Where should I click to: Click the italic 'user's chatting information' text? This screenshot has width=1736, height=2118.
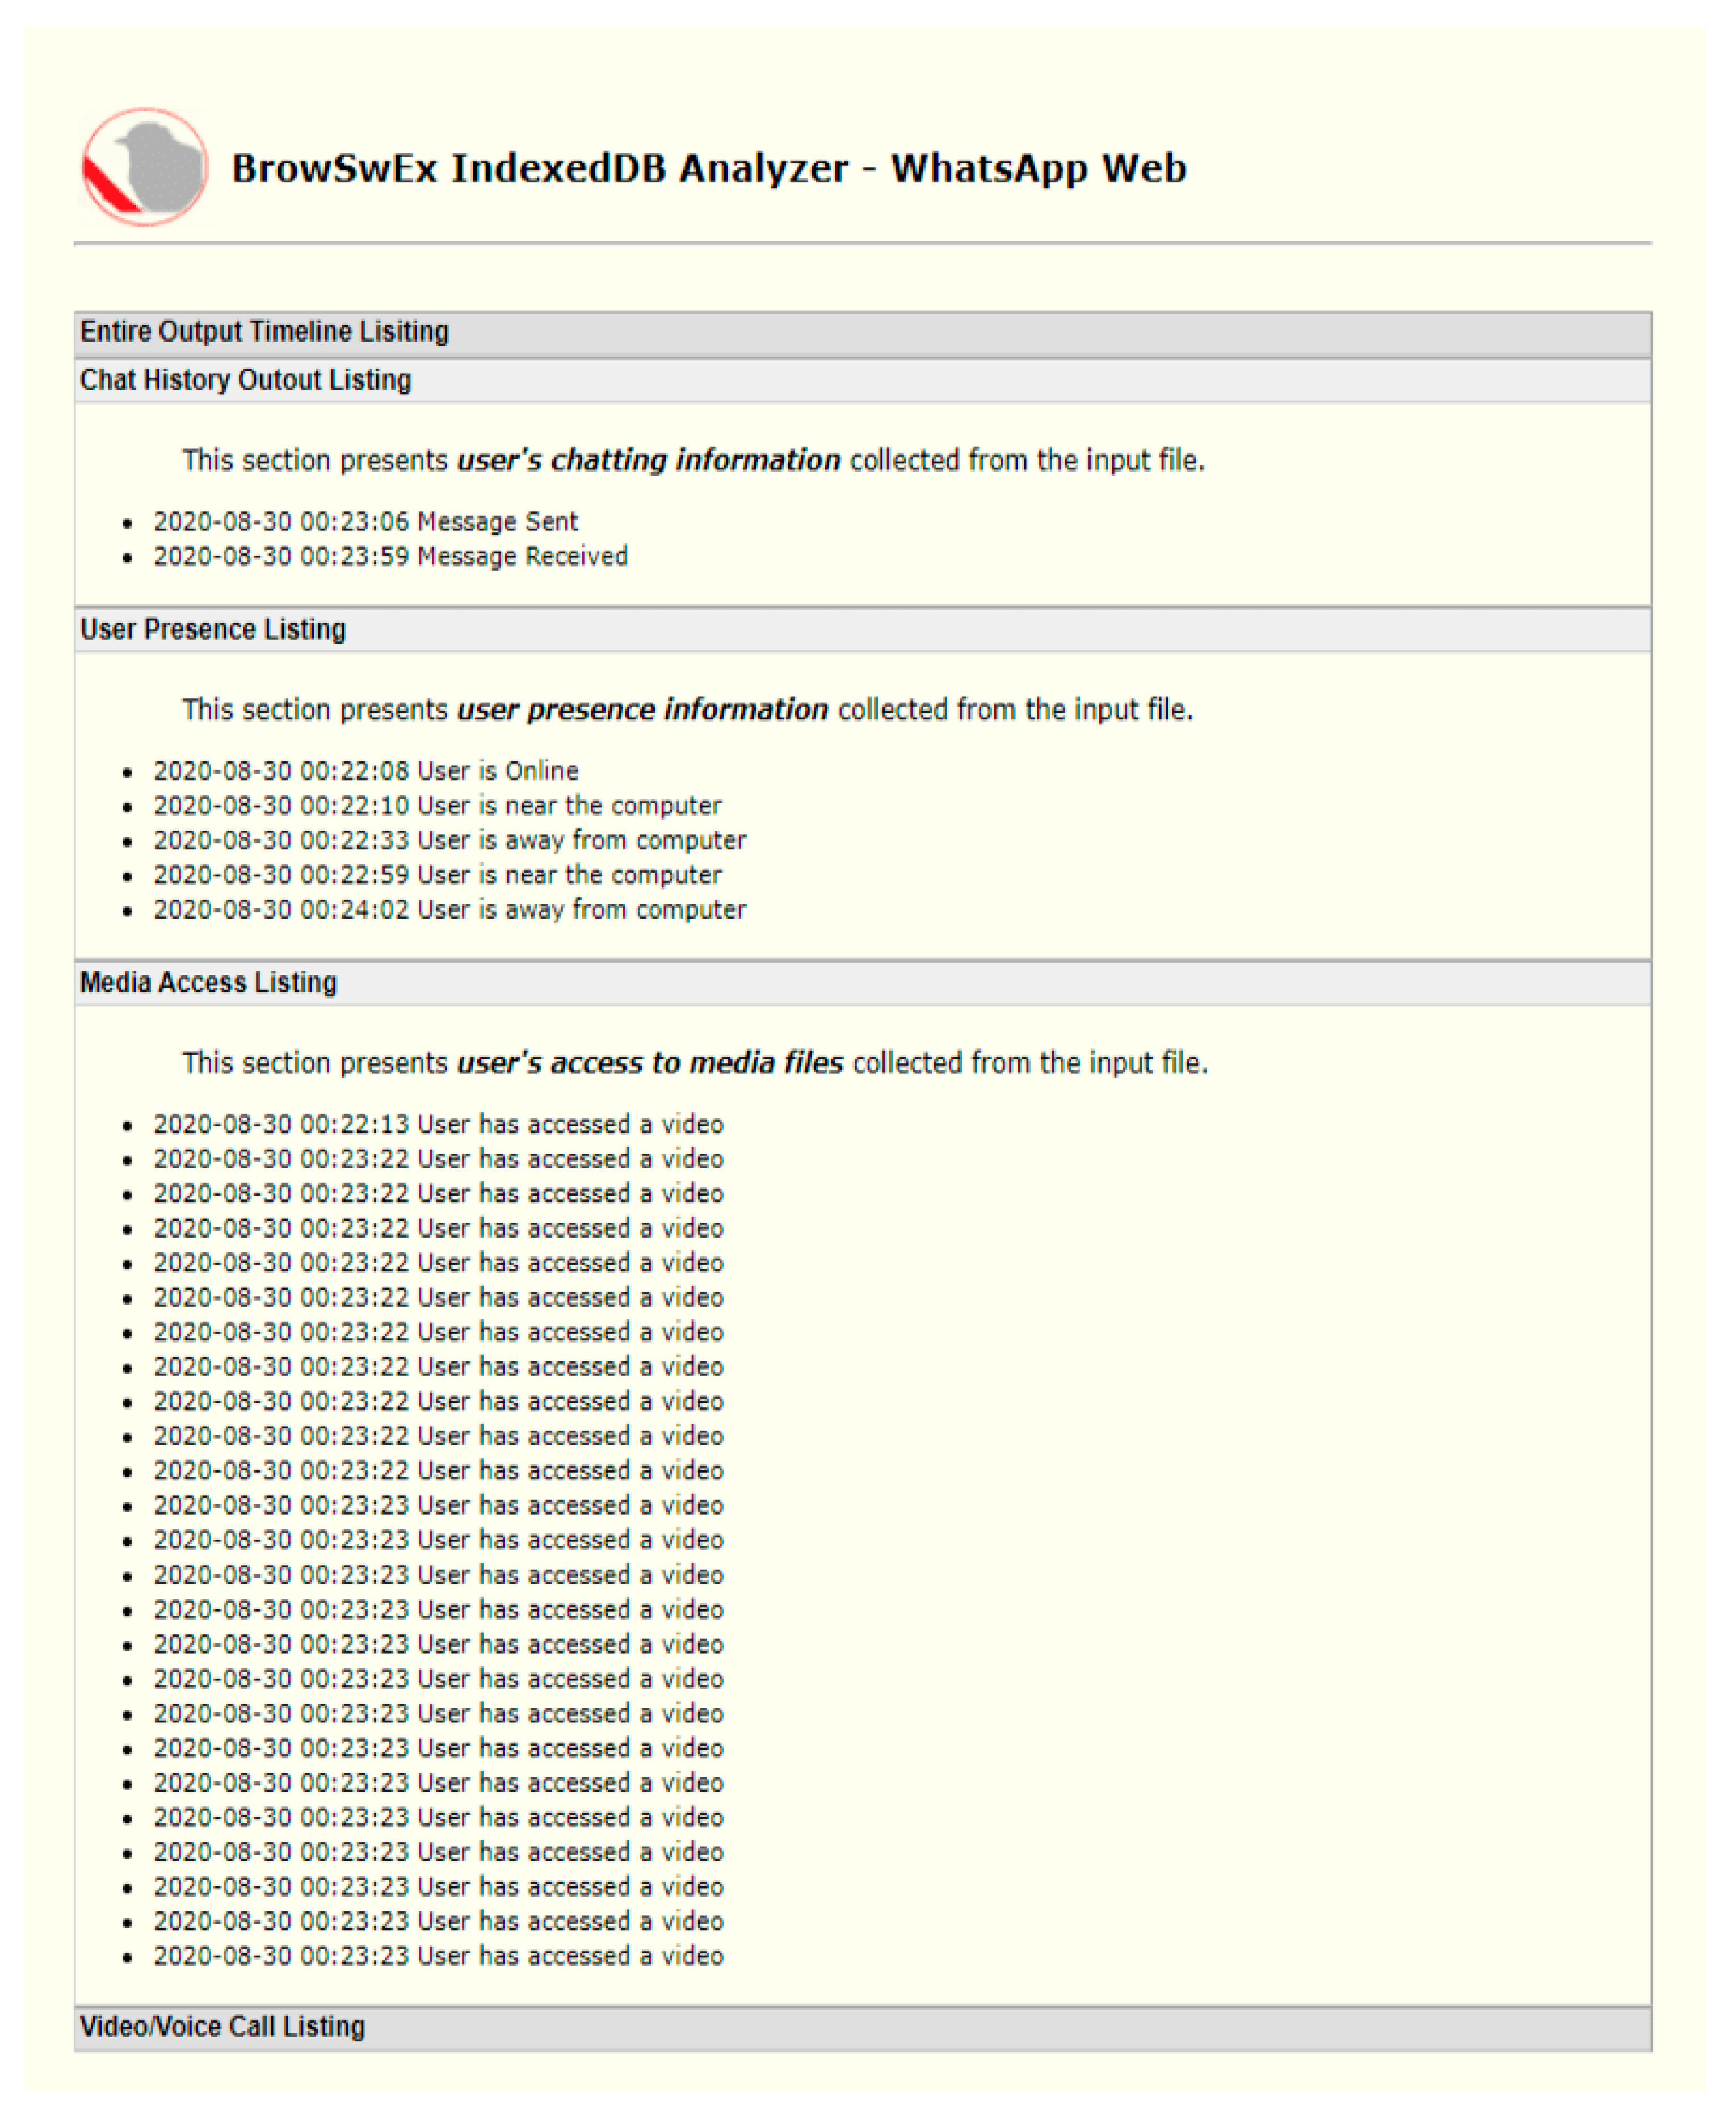pyautogui.click(x=648, y=460)
